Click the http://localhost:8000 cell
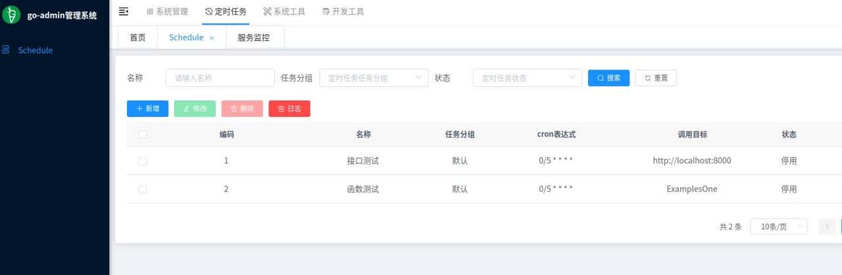The width and height of the screenshot is (842, 275). point(692,161)
